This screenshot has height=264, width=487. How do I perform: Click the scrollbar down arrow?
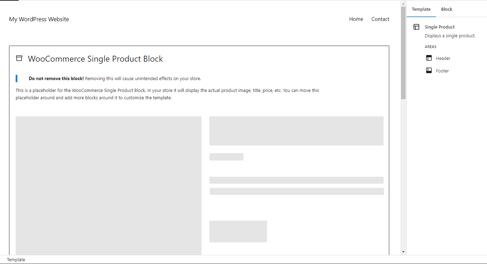coord(403,251)
